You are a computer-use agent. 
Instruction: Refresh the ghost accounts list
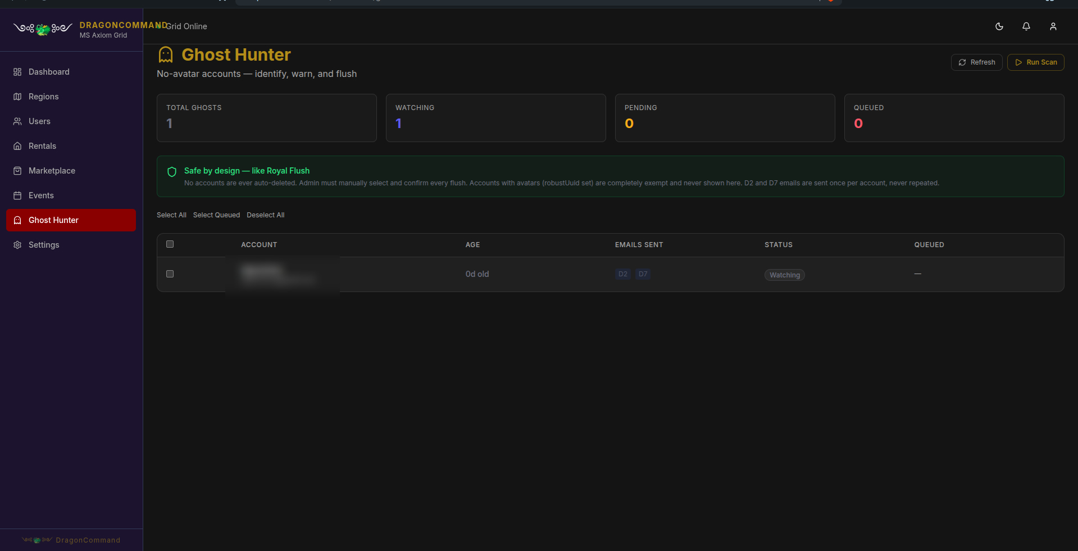(976, 62)
